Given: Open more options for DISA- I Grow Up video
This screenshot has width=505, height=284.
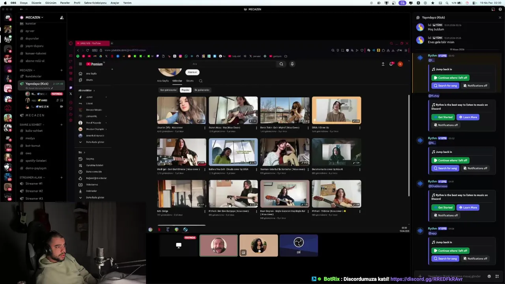Looking at the screenshot, I should click(x=359, y=128).
